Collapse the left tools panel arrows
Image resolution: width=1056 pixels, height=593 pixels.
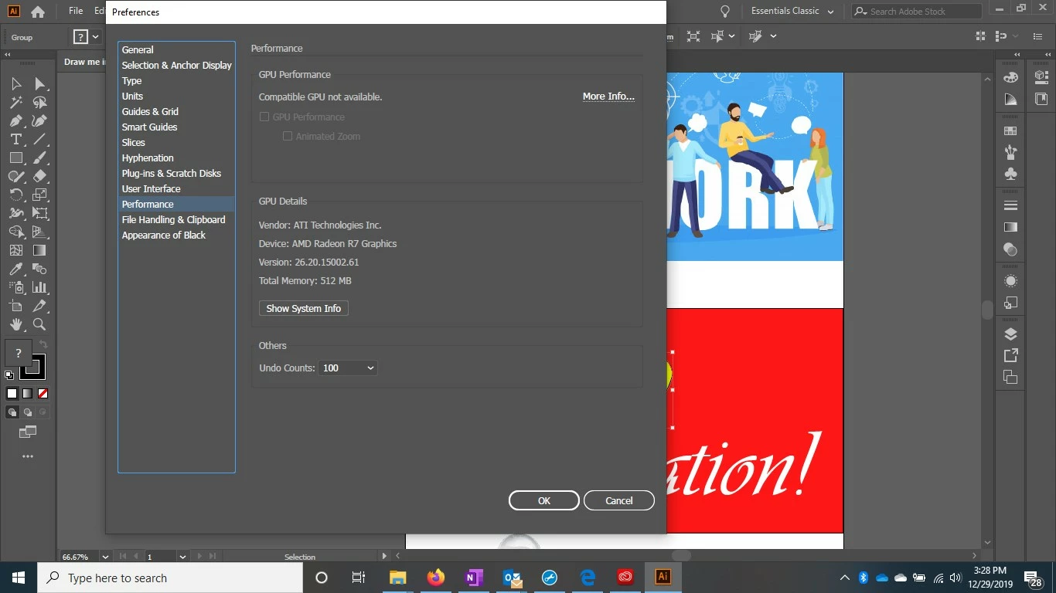(8, 55)
